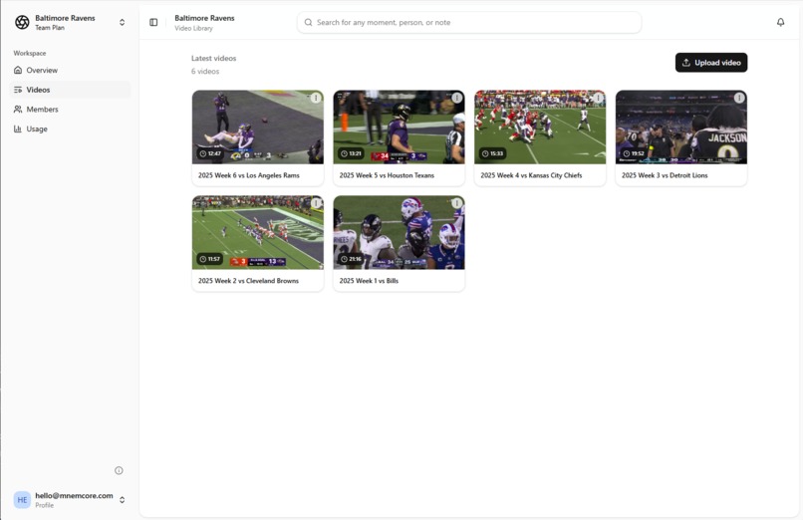The height and width of the screenshot is (520, 803).
Task: Click the Overview home icon
Action: (x=18, y=70)
